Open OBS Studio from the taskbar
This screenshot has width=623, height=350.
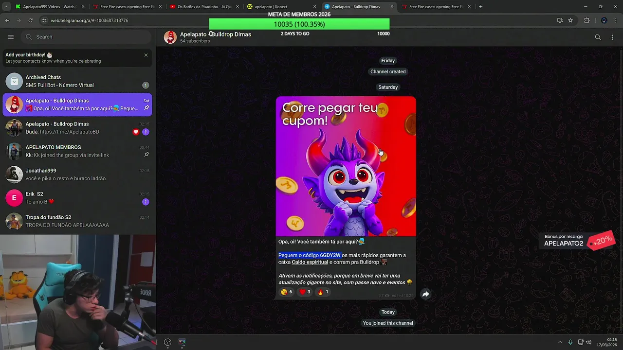tap(167, 342)
